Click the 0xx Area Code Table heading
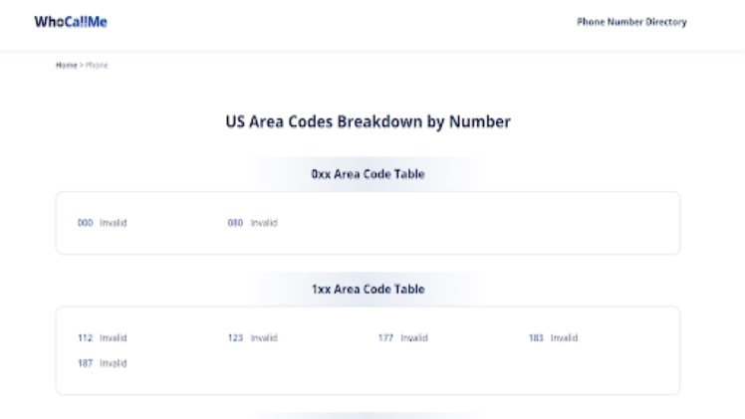Screen dimensions: 745x419 pyautogui.click(x=368, y=174)
